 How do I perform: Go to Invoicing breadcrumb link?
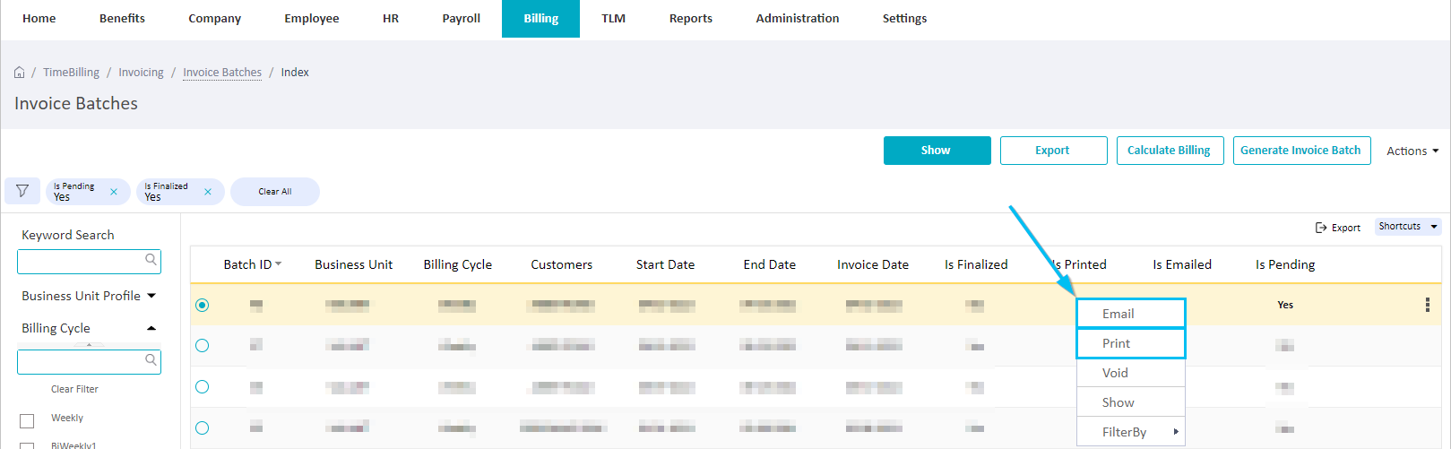142,73
